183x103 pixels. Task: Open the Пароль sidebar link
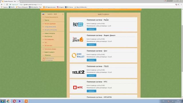47,20
